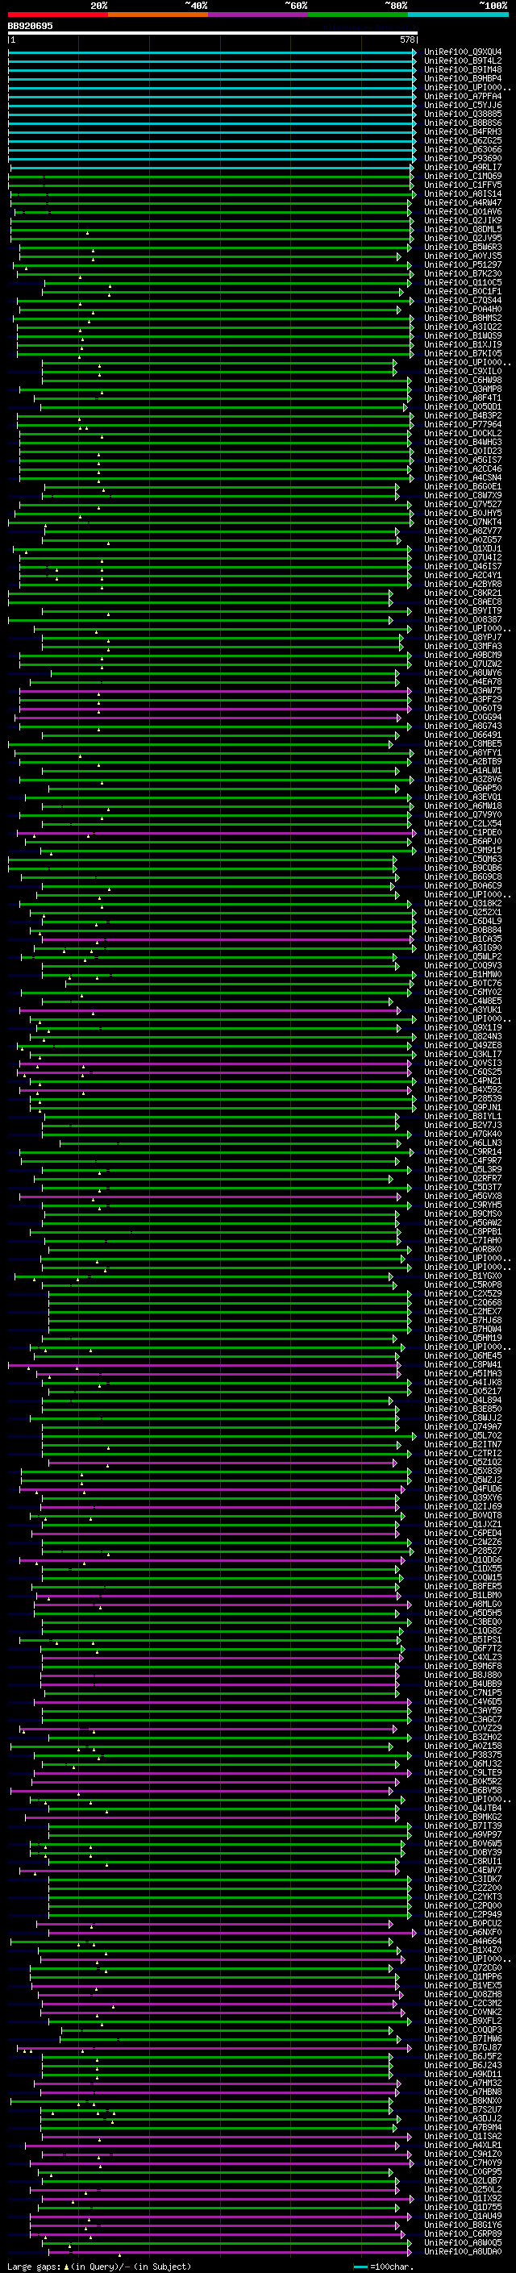Click the cyan ~100% identity legend segment

click(458, 15)
